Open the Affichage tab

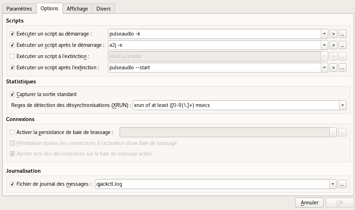[x=77, y=9]
